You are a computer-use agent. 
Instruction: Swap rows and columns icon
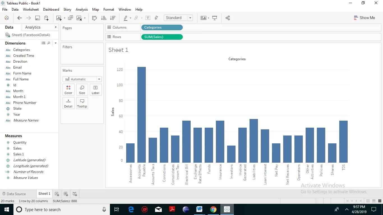(x=94, y=18)
